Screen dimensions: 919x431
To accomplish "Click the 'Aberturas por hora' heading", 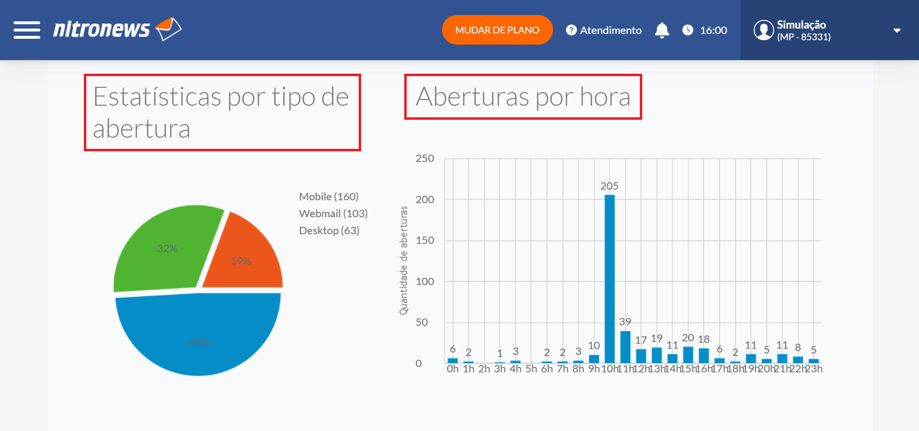I will tap(523, 96).
